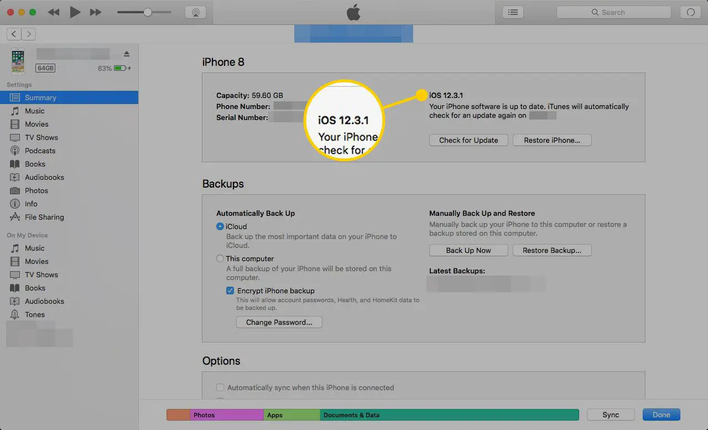Image resolution: width=708 pixels, height=430 pixels.
Task: Click the Latest Backups label
Action: [x=457, y=271]
